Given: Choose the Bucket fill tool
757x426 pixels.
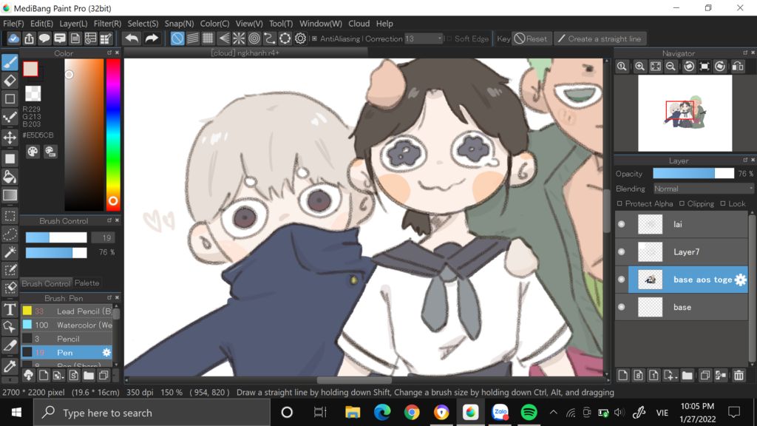Looking at the screenshot, I should pyautogui.click(x=10, y=177).
